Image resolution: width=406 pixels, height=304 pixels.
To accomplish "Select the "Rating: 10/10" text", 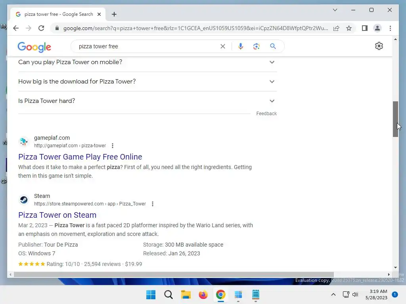I will 63,264.
